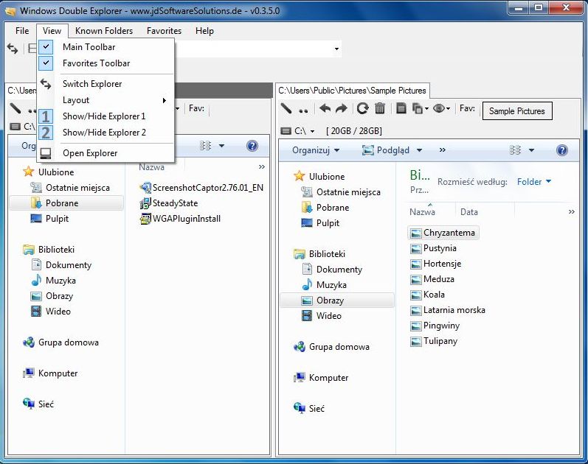Go up one level in right explorer

point(303,110)
